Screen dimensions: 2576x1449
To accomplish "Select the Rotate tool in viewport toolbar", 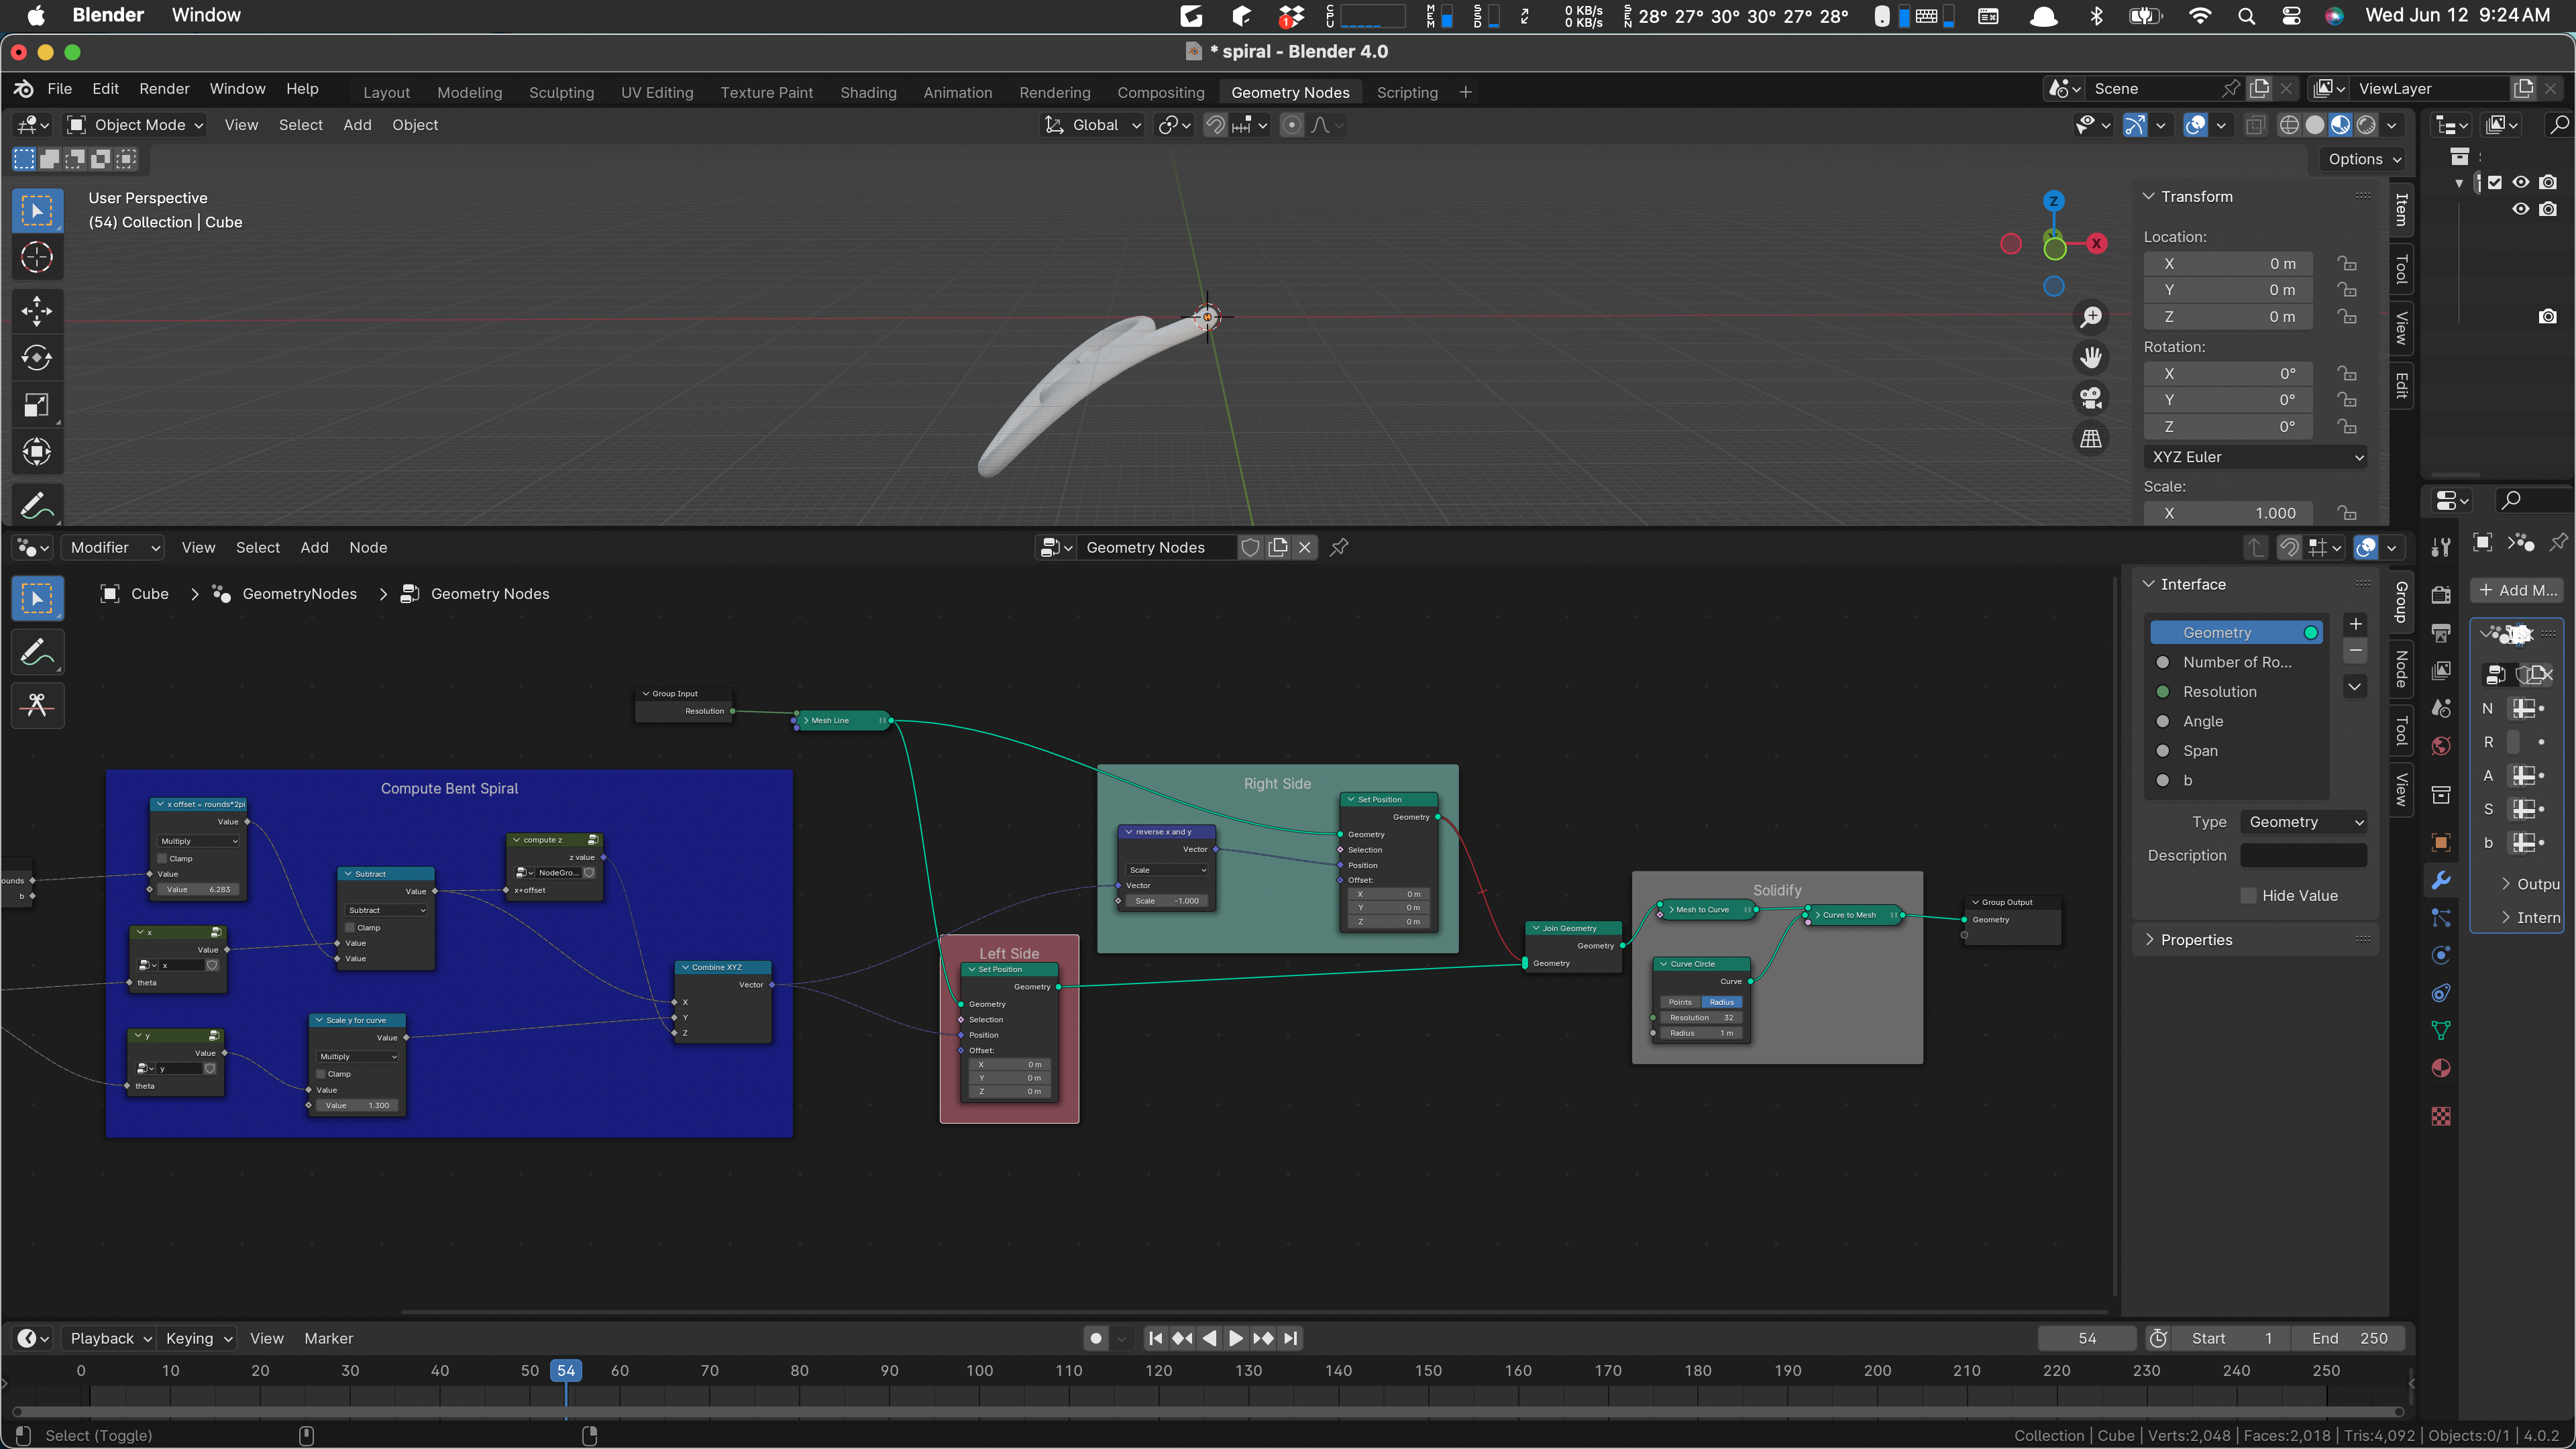I will [x=37, y=358].
